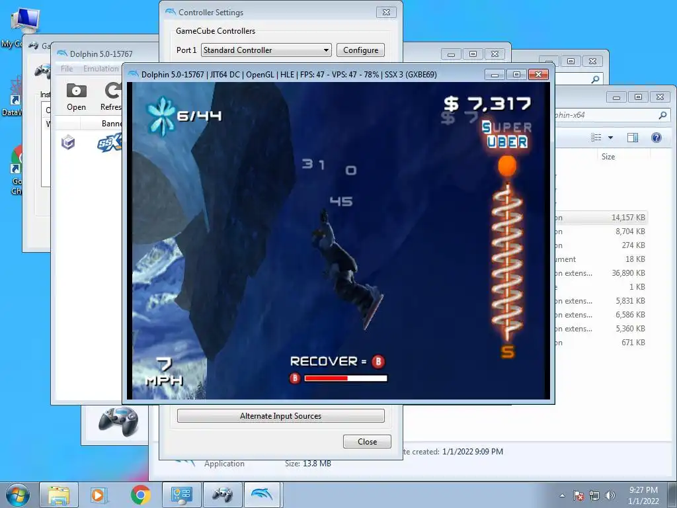Open Action Center flag tray icon
The height and width of the screenshot is (508, 677).
(x=578, y=495)
